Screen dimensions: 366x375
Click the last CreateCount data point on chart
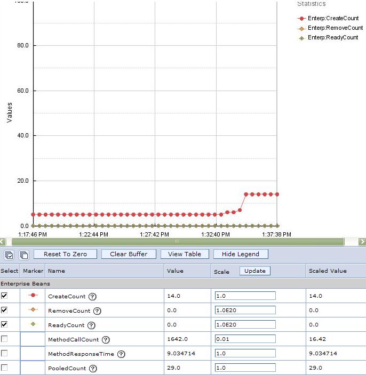click(277, 194)
